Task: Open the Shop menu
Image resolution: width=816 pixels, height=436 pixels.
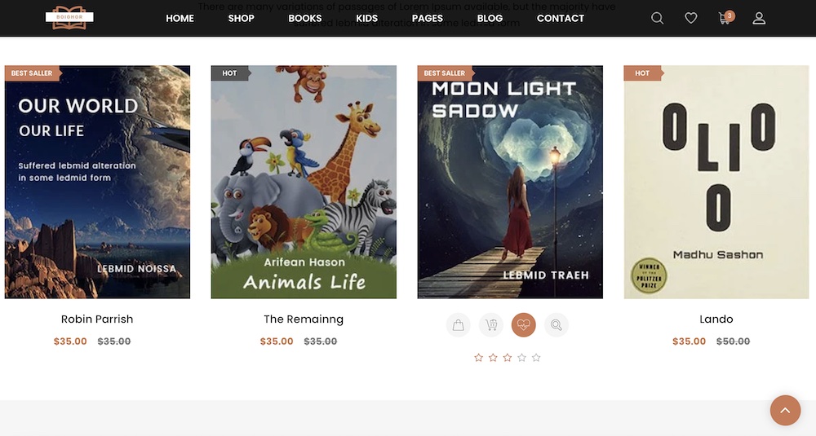Action: tap(241, 18)
